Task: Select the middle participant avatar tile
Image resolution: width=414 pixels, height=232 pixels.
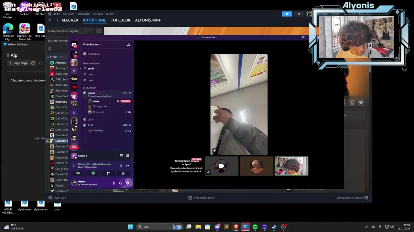Action: [x=256, y=166]
